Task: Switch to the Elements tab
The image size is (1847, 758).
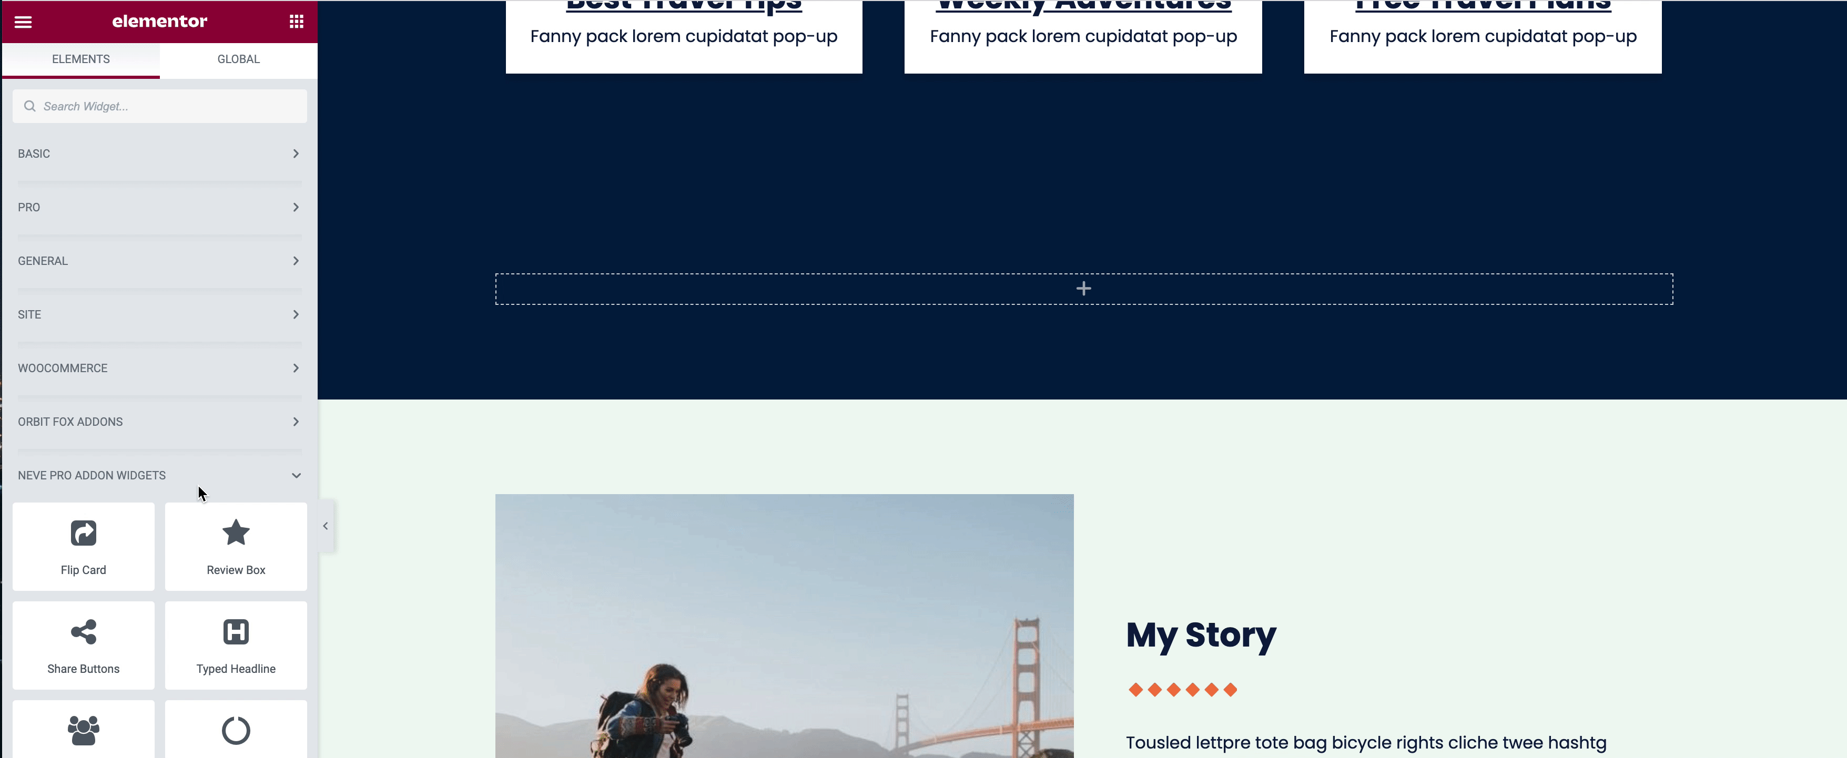Action: (x=81, y=59)
